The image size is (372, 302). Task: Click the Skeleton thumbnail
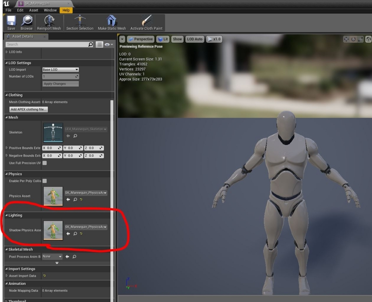tap(53, 132)
